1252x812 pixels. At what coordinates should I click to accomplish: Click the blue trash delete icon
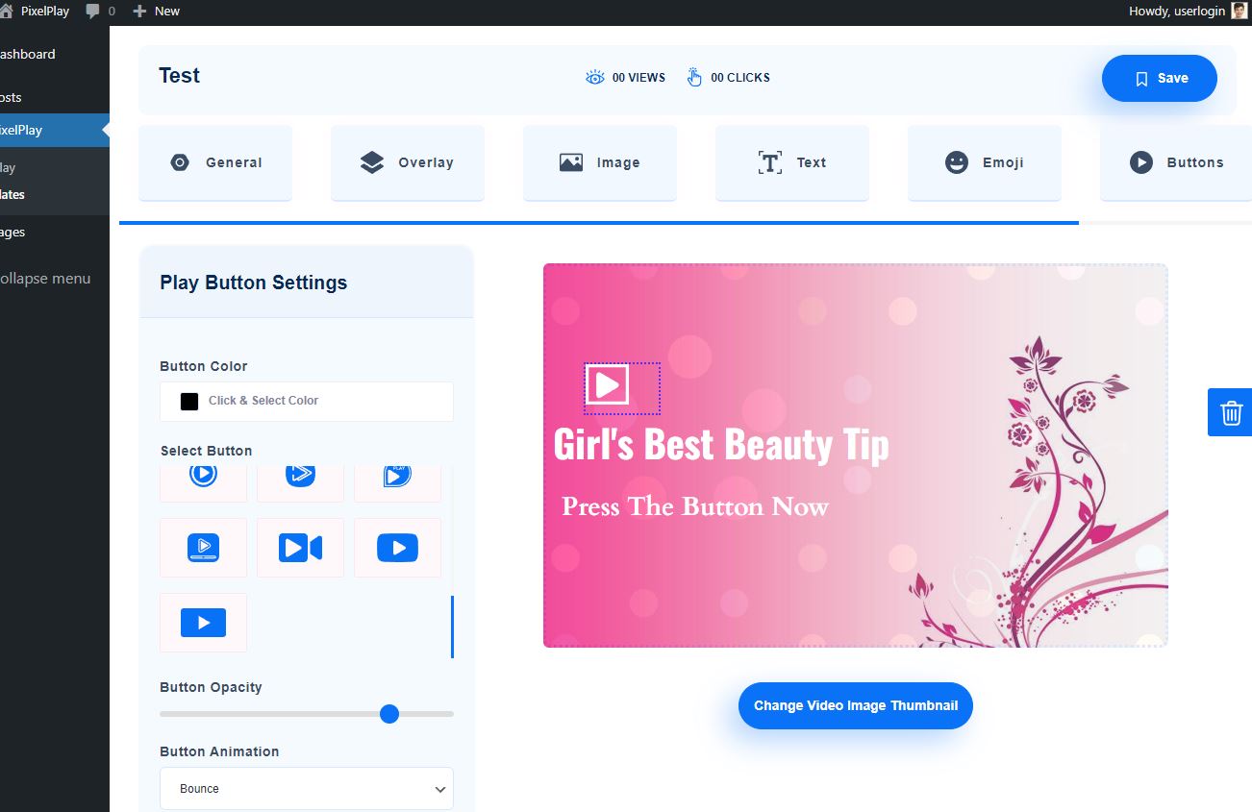tap(1230, 412)
